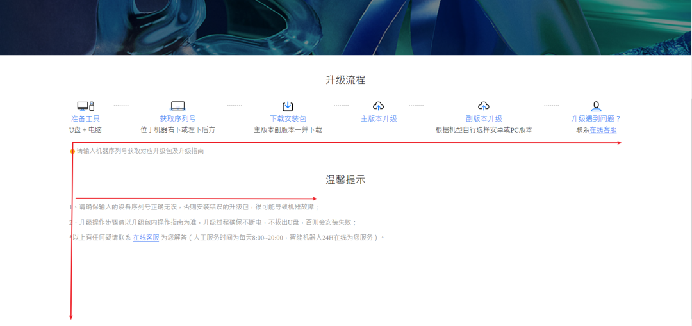Click the download package icon above 下载安装包

288,106
